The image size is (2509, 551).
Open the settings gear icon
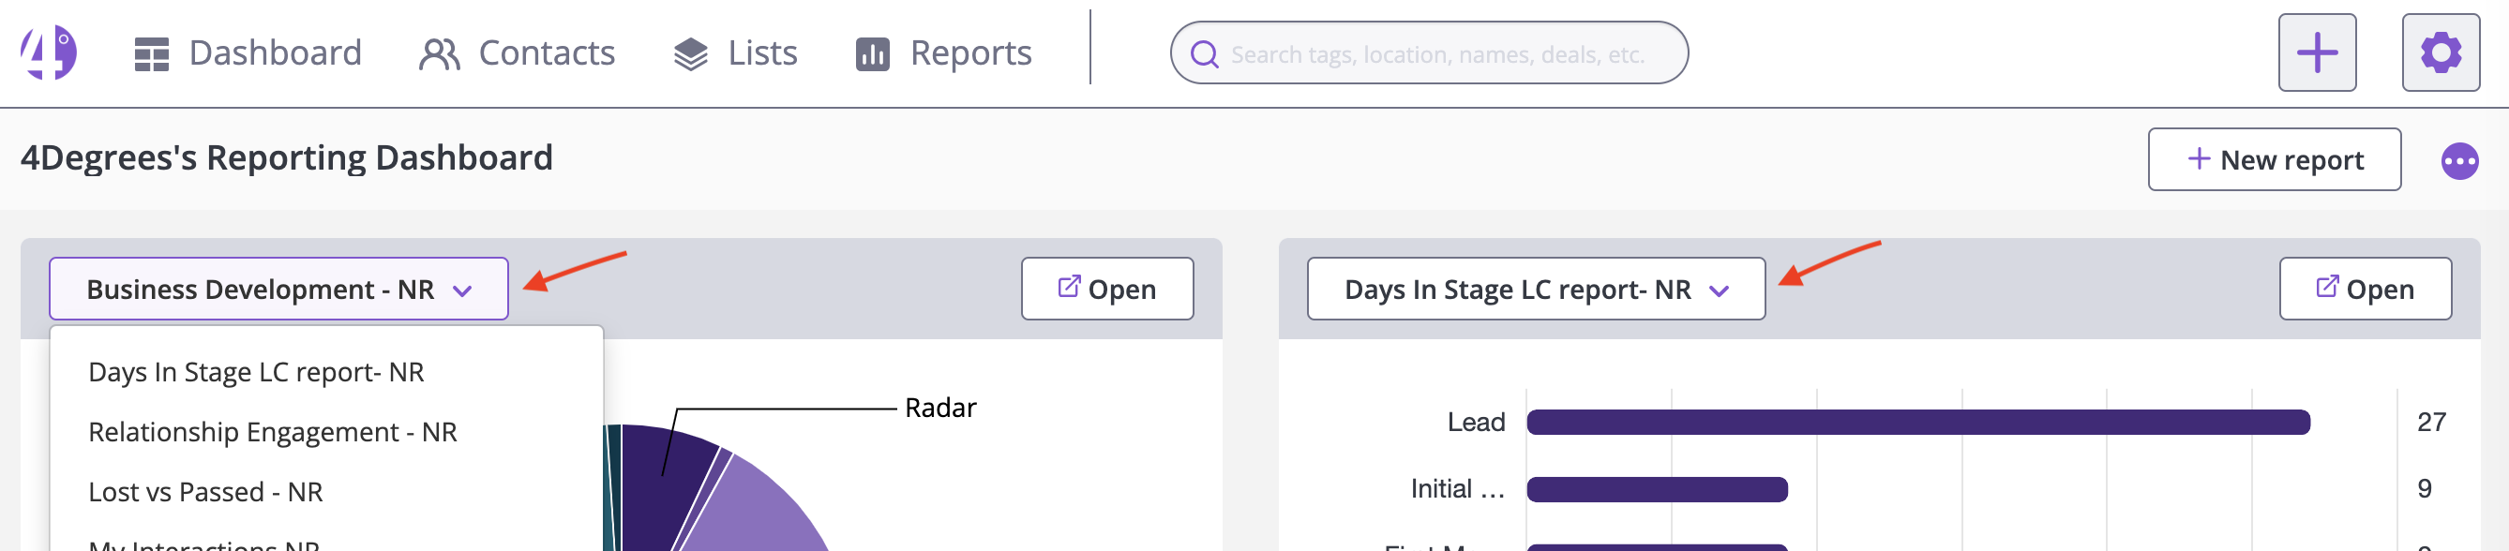point(2440,52)
